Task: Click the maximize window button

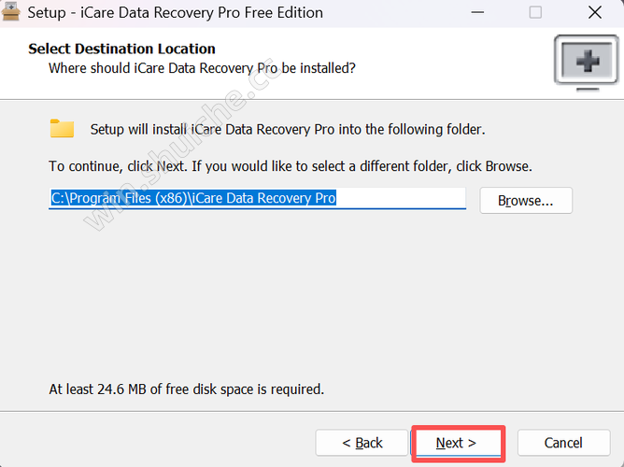Action: (x=535, y=13)
